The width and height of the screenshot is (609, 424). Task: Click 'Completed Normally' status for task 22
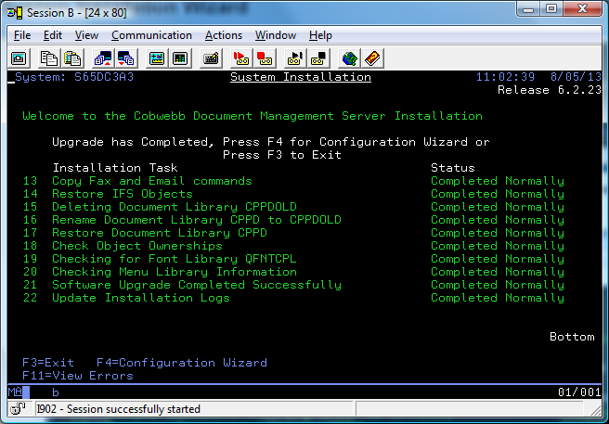point(498,298)
